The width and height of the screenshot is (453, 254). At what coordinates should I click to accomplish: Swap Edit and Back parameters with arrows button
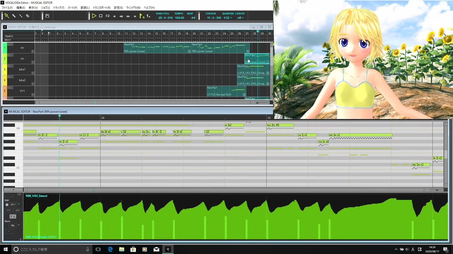12,216
